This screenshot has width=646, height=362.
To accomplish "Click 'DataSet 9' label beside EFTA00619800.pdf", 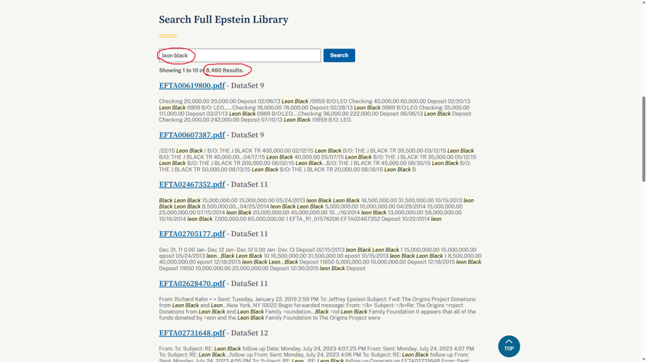I will [248, 85].
